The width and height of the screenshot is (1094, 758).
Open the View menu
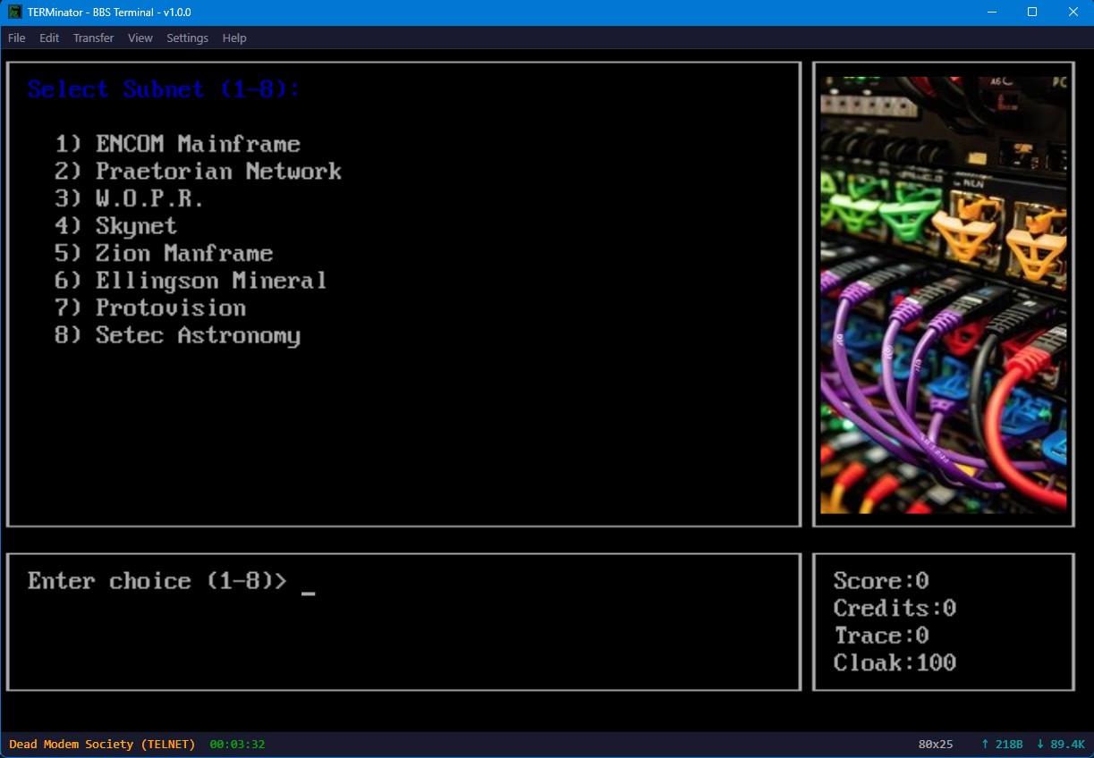coord(140,38)
